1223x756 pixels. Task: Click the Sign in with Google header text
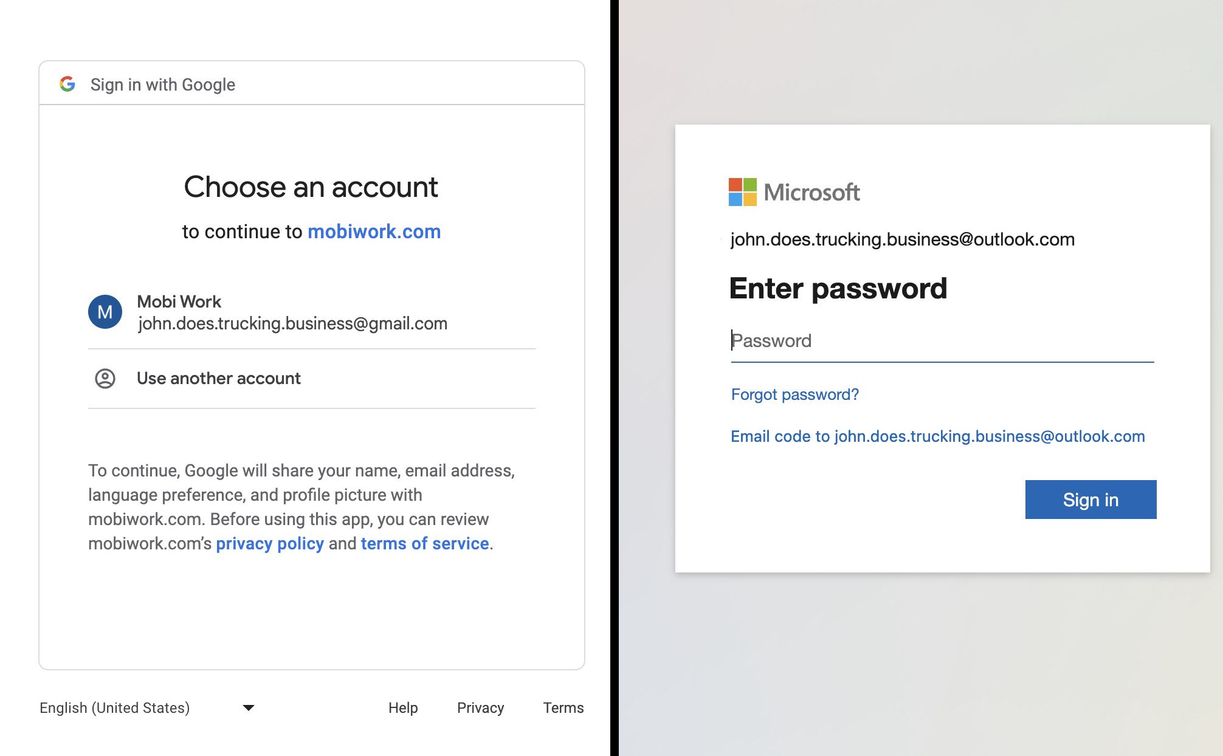click(x=163, y=84)
